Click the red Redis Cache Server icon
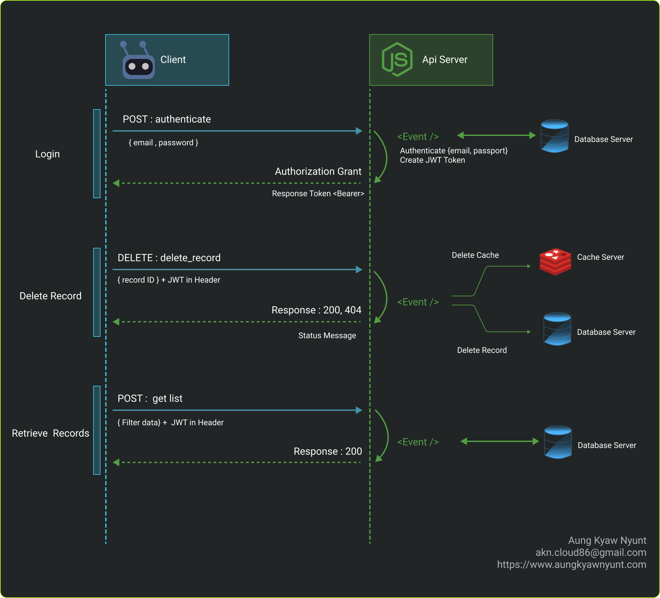Image resolution: width=660 pixels, height=598 pixels. 555,261
